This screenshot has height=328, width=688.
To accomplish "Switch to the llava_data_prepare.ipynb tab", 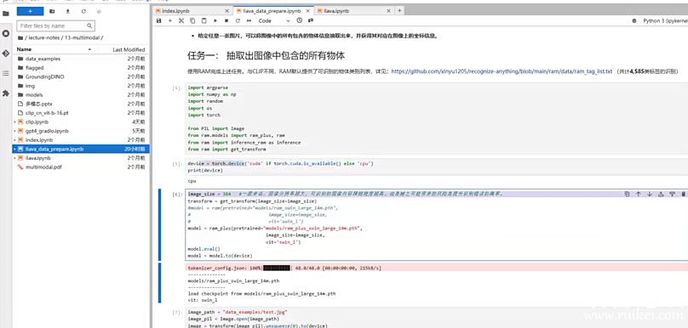I will pyautogui.click(x=273, y=10).
